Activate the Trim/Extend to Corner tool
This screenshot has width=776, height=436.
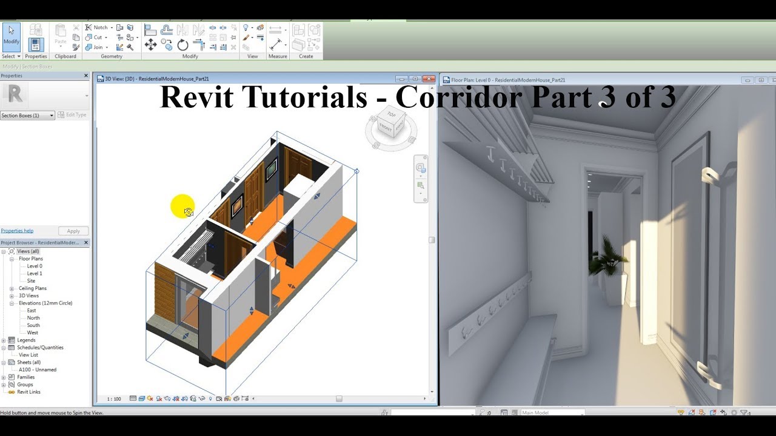pyautogui.click(x=199, y=44)
